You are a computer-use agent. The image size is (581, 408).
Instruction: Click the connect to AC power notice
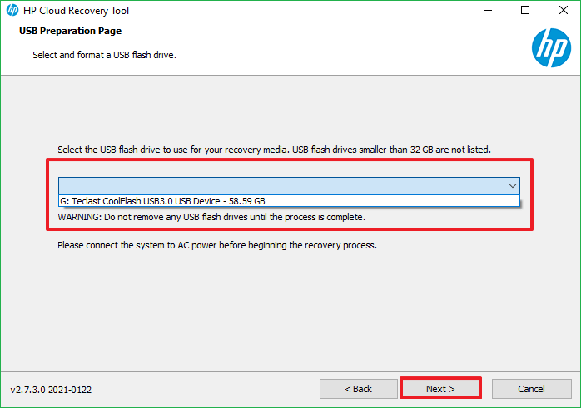click(x=217, y=245)
